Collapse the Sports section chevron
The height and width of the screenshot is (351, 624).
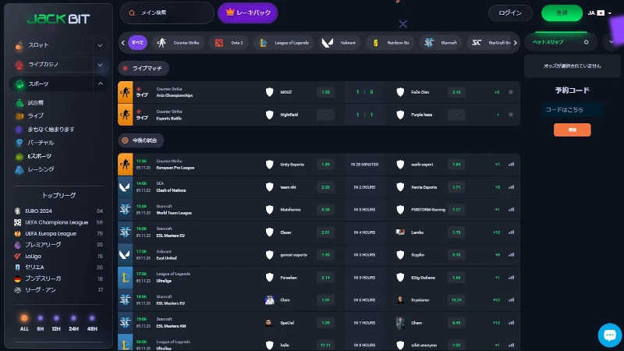click(x=100, y=83)
